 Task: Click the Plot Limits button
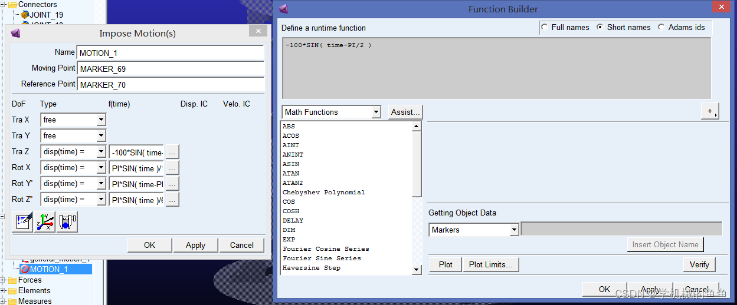(490, 264)
